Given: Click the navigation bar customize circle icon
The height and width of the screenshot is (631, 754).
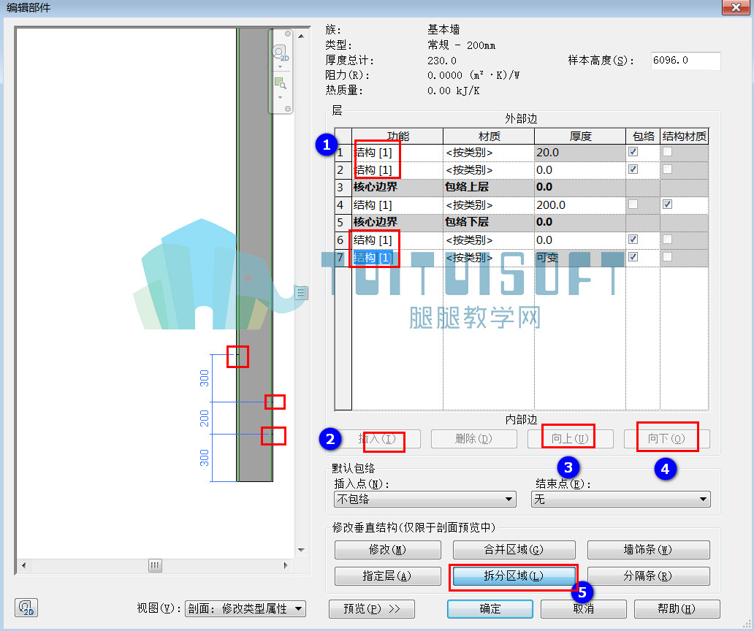Looking at the screenshot, I should coord(288,109).
